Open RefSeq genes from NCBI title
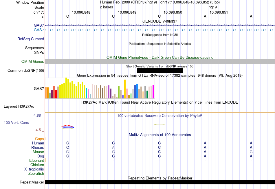 (x=160, y=35)
